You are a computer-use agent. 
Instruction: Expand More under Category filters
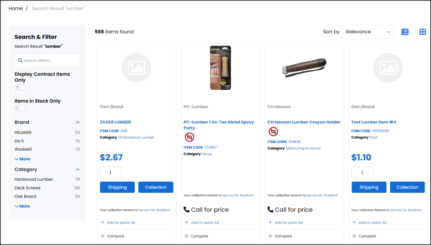click(x=22, y=206)
